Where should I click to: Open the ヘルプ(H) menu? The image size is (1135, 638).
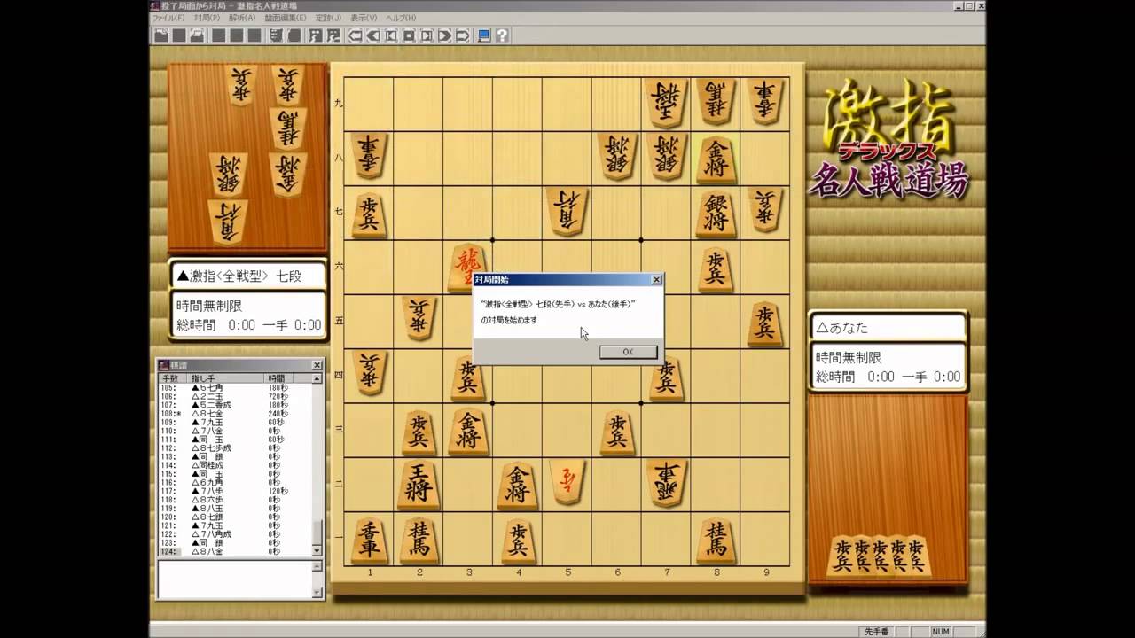(x=400, y=18)
